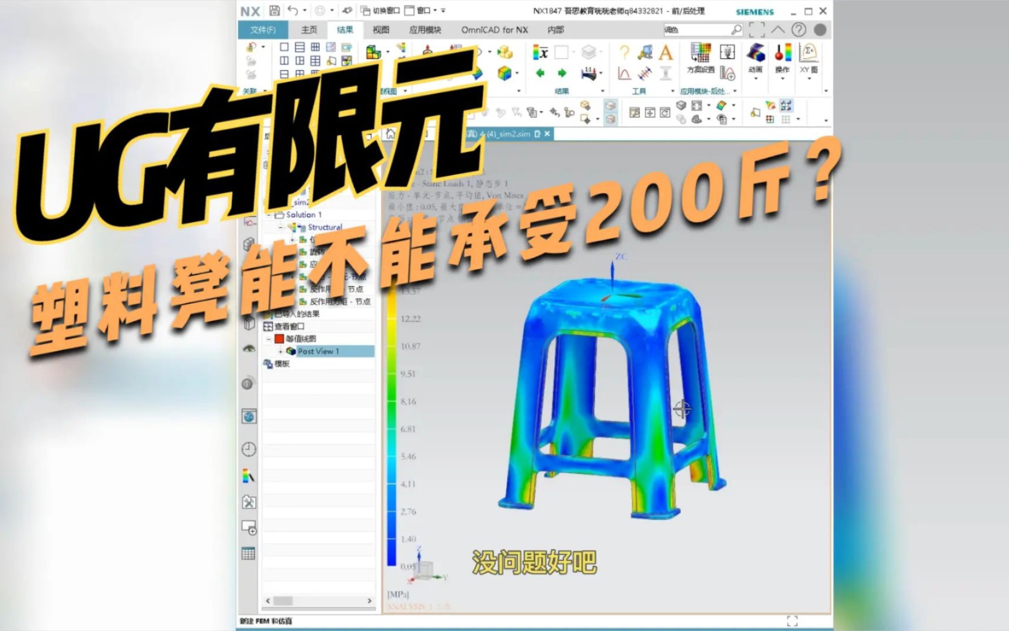Screen dimensions: 1009x631
Task: Click the Undo arrow icon
Action: [293, 11]
